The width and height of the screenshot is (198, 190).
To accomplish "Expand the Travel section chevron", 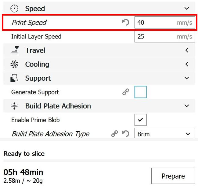I will click(x=187, y=50).
